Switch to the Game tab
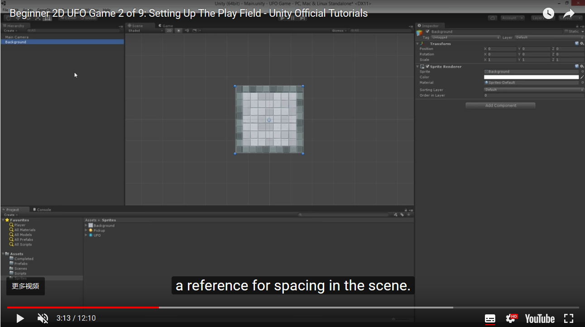 point(166,26)
